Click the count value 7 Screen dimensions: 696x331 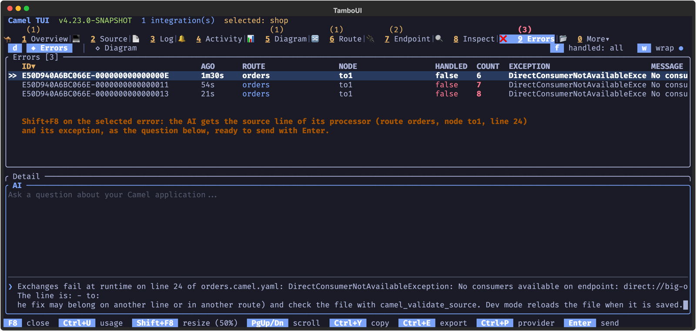point(479,85)
